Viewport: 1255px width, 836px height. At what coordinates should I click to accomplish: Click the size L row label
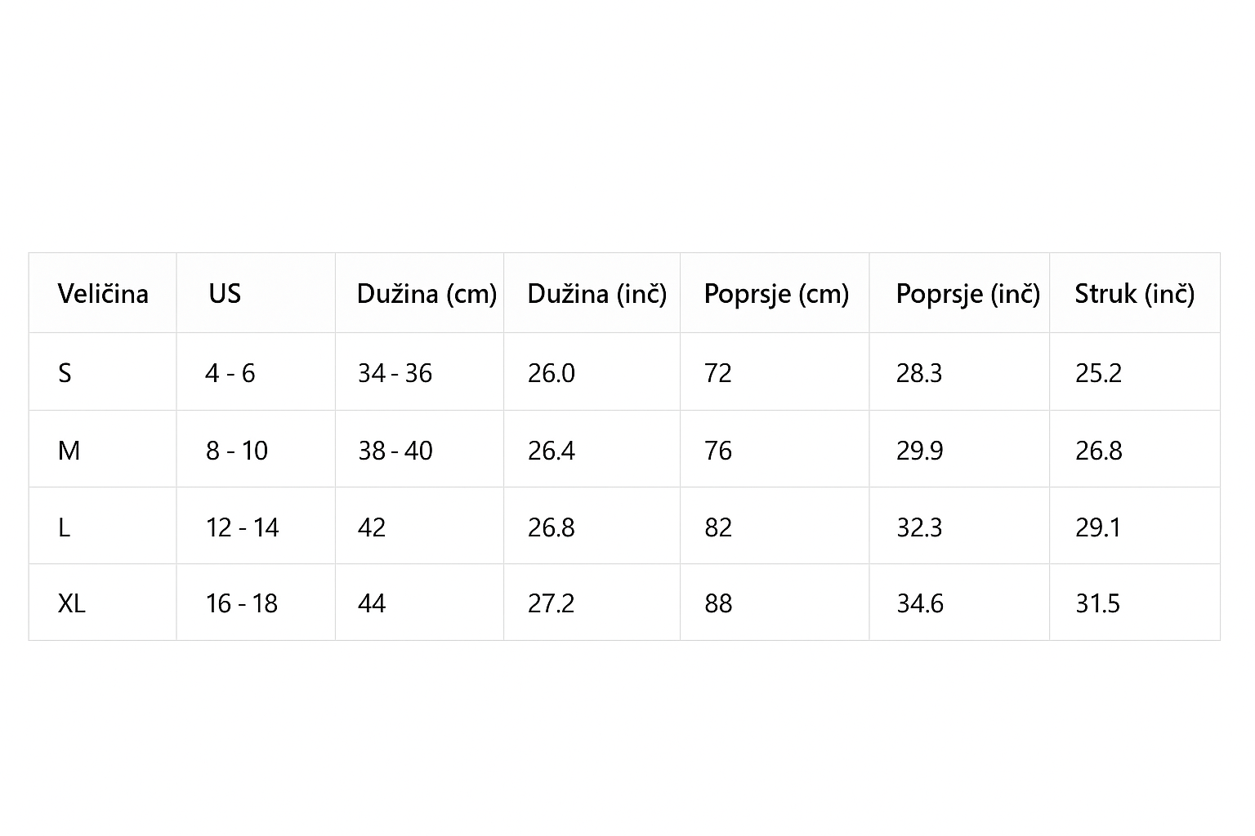click(x=65, y=527)
